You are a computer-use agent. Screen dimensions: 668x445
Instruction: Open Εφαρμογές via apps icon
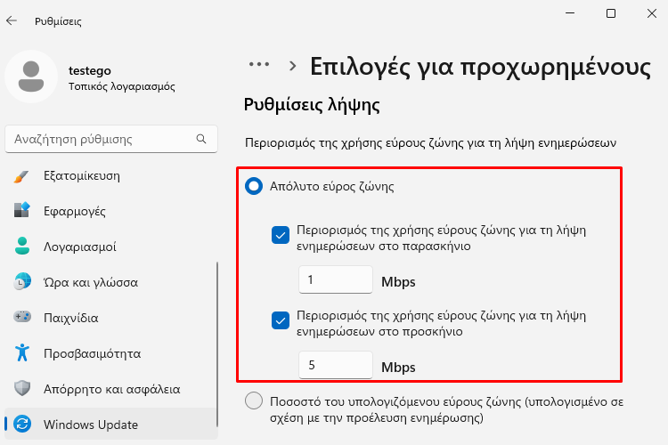(21, 210)
